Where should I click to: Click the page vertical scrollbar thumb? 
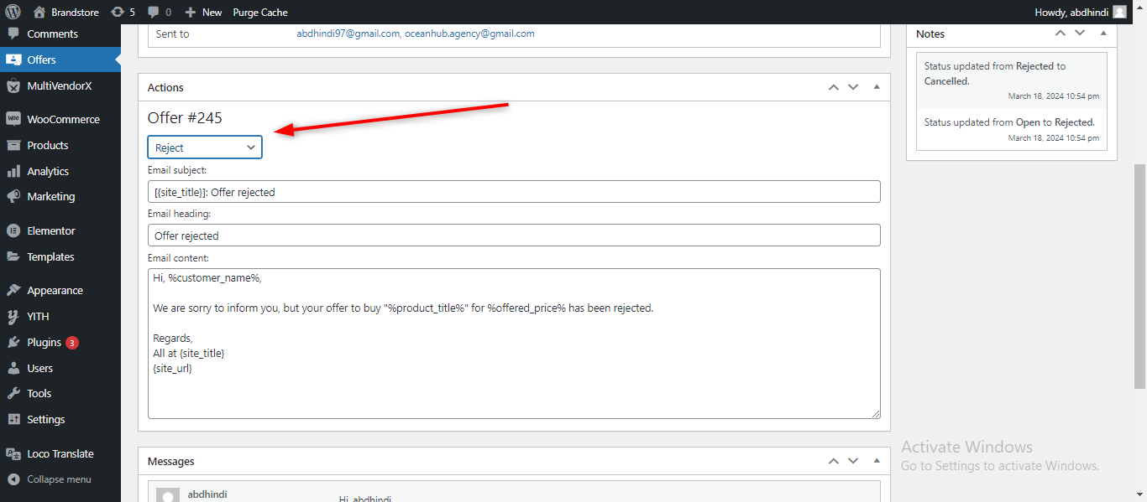tap(1139, 277)
